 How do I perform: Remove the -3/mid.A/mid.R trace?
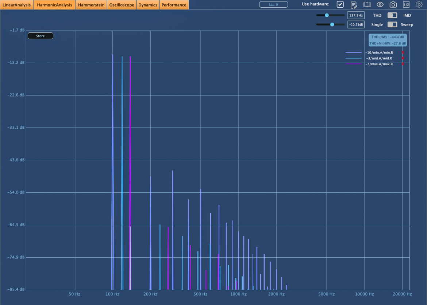pos(403,58)
